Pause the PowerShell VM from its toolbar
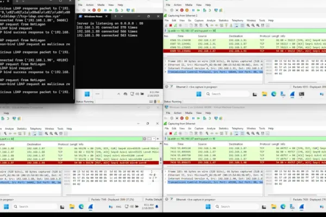 [x=105, y=10]
